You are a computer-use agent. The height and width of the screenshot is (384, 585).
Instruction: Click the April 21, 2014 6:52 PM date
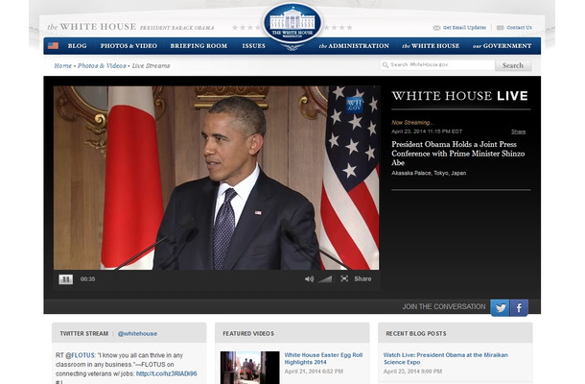(314, 372)
